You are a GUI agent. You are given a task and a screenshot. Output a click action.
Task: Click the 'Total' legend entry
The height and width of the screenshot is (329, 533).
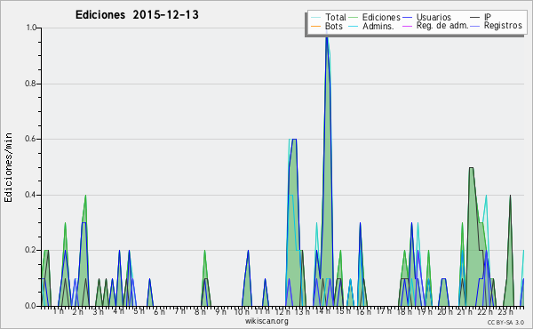click(336, 17)
